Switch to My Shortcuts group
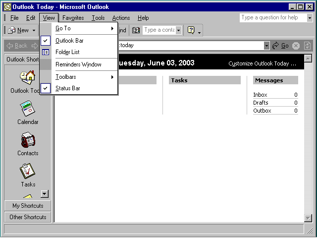317x238 pixels. coord(28,206)
